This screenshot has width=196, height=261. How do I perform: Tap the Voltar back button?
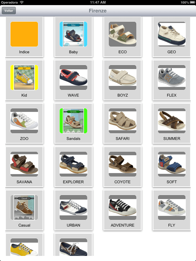pos(9,11)
